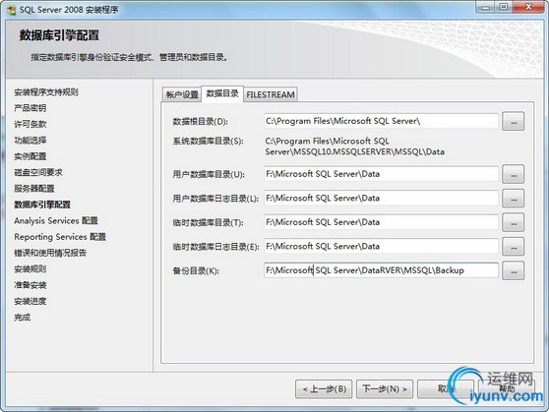Click 数据库引擎配置 in the sidebar list

[x=42, y=205]
